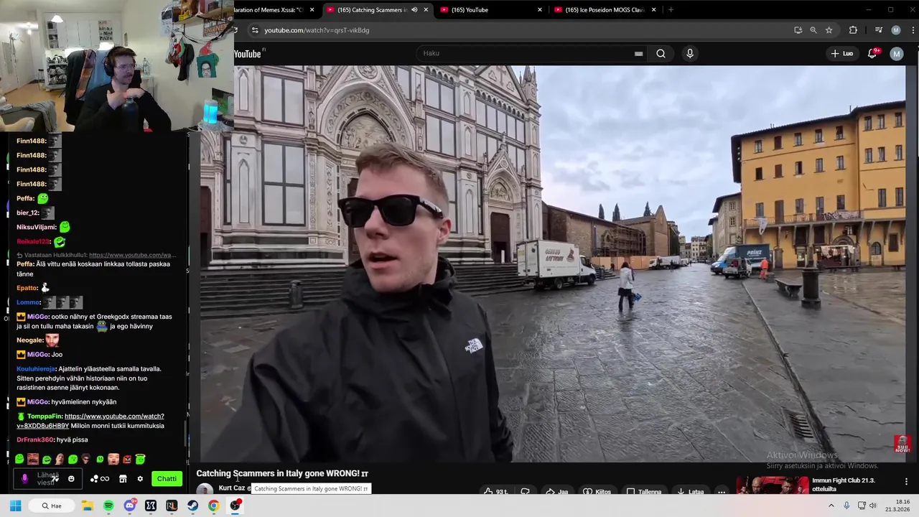
Task: Activate YouTube voice search microphone
Action: (x=690, y=53)
